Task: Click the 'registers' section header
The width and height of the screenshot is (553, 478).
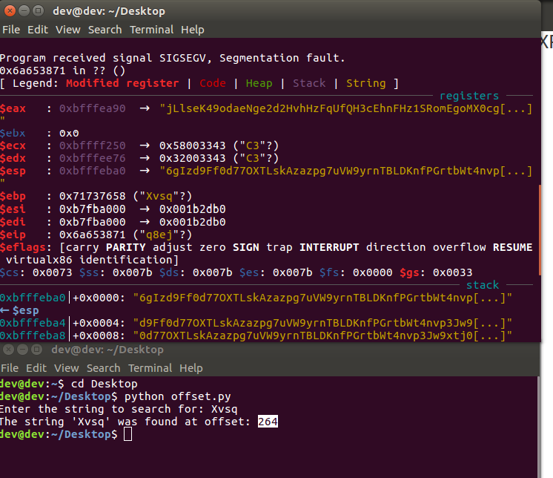Action: (469, 96)
